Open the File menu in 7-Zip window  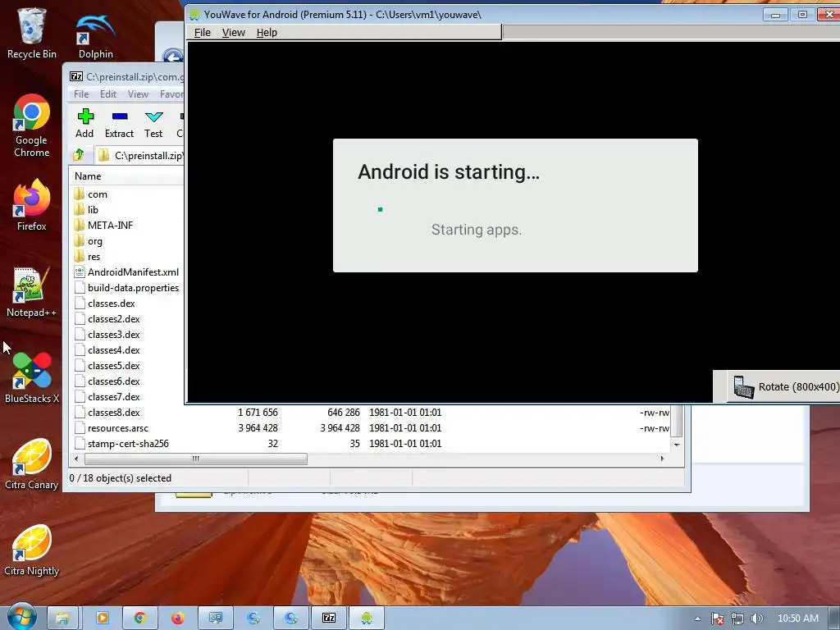(x=81, y=94)
